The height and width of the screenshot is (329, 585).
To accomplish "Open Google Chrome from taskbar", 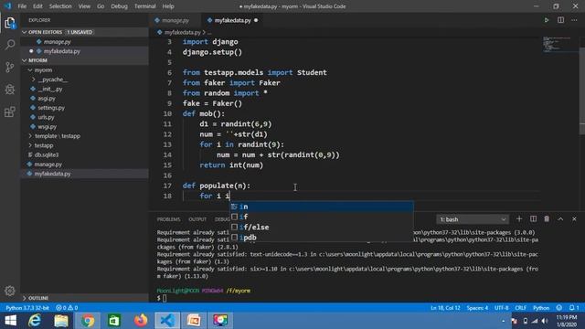I will [88, 321].
